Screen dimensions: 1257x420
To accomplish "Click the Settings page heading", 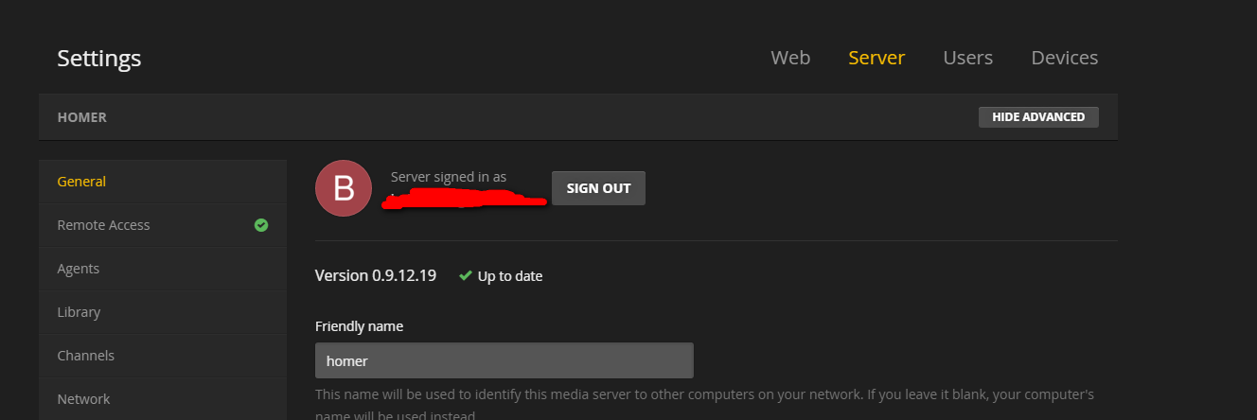I will click(x=99, y=58).
